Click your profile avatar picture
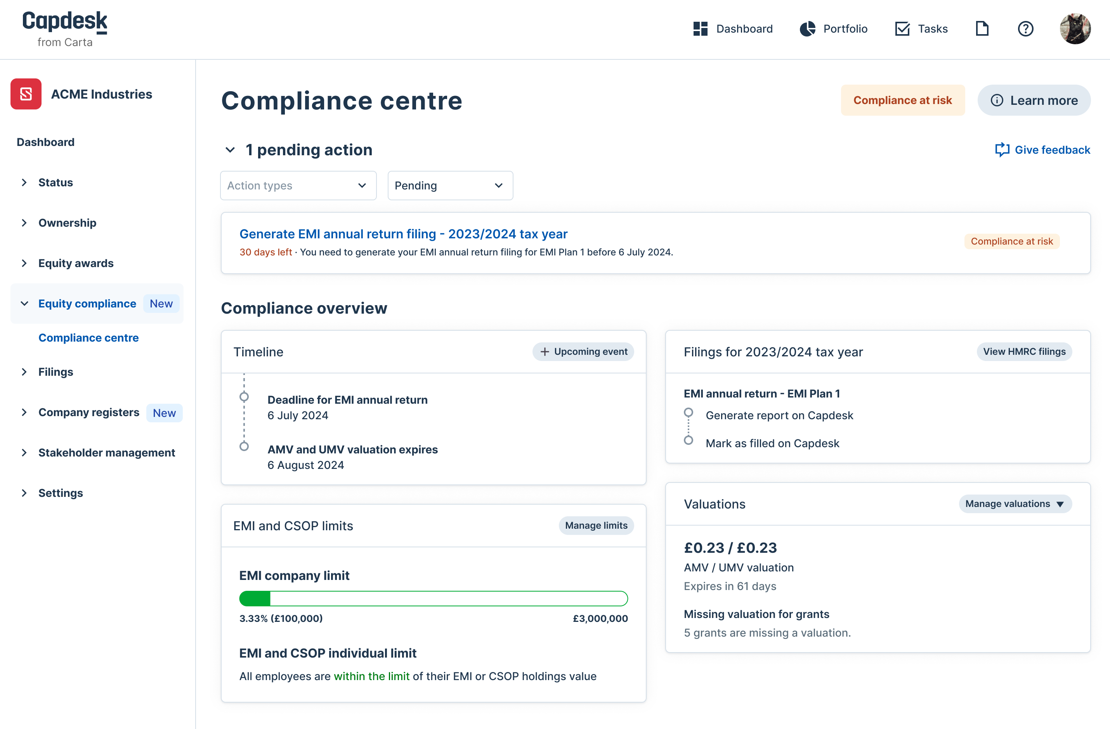The image size is (1110, 729). tap(1075, 28)
